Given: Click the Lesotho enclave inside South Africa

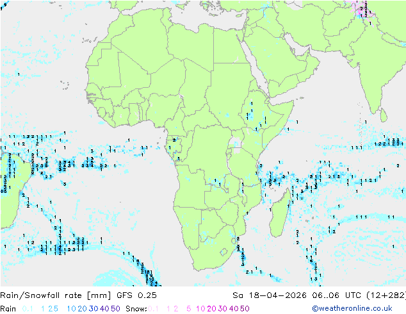Looking at the screenshot, I should (x=223, y=252).
